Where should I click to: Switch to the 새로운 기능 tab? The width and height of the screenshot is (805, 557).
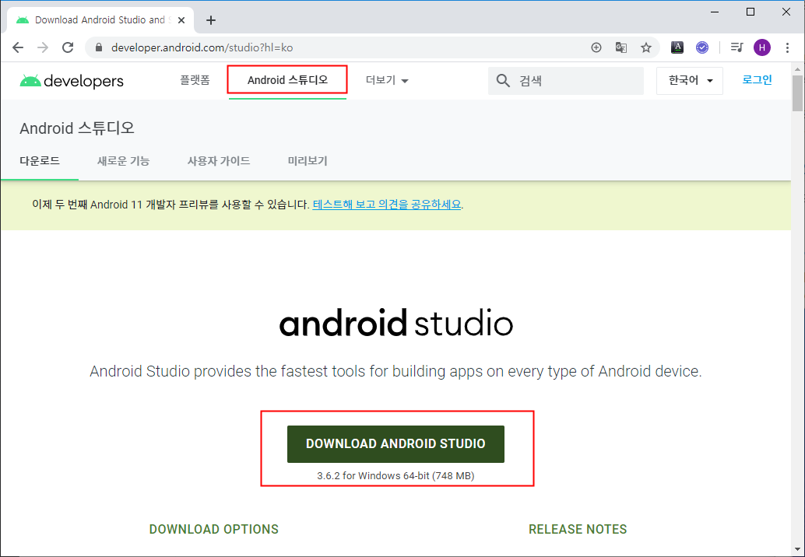point(123,161)
